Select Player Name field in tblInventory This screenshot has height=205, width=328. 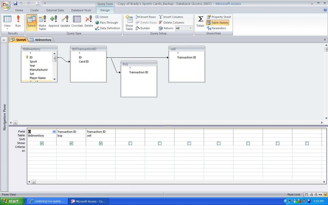point(38,78)
